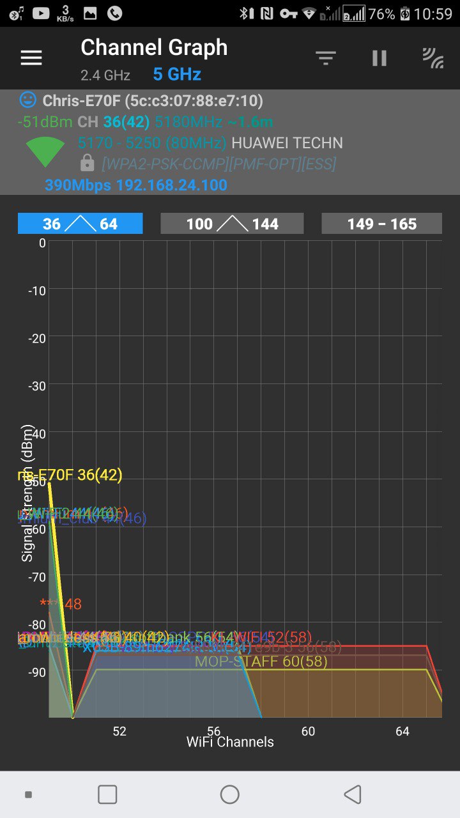Open the hamburger navigation menu
This screenshot has height=818, width=460.
[x=31, y=58]
